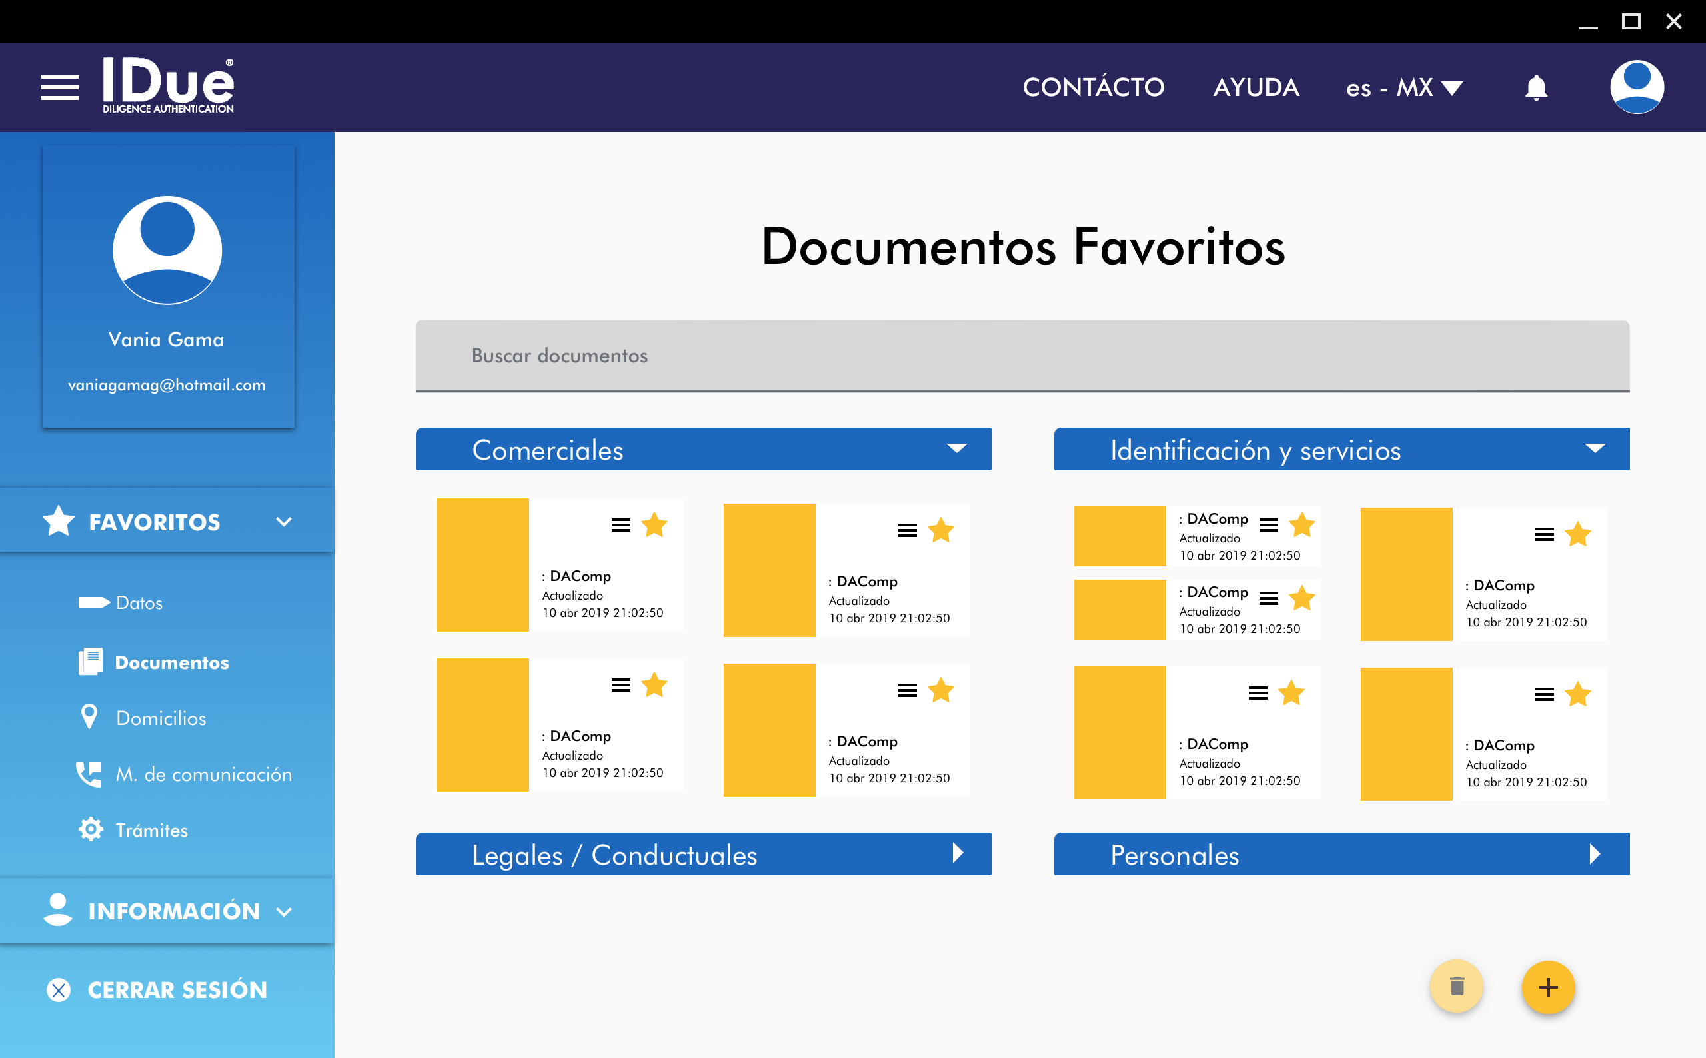The width and height of the screenshot is (1706, 1058).
Task: Open menu of first Comerciales document card
Action: tap(620, 525)
